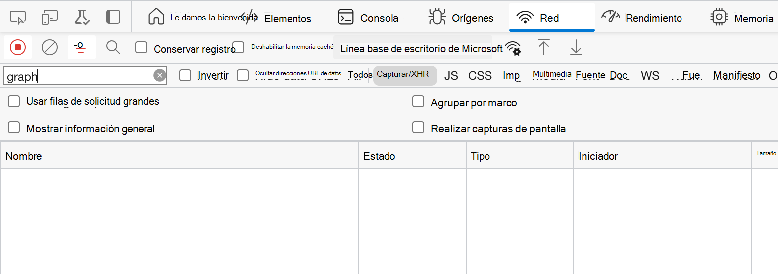Open the Orígenes tab
778x274 pixels.
tap(461, 18)
